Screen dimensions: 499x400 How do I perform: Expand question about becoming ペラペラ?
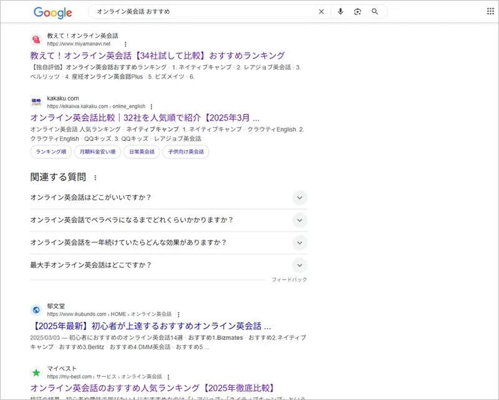(x=299, y=220)
